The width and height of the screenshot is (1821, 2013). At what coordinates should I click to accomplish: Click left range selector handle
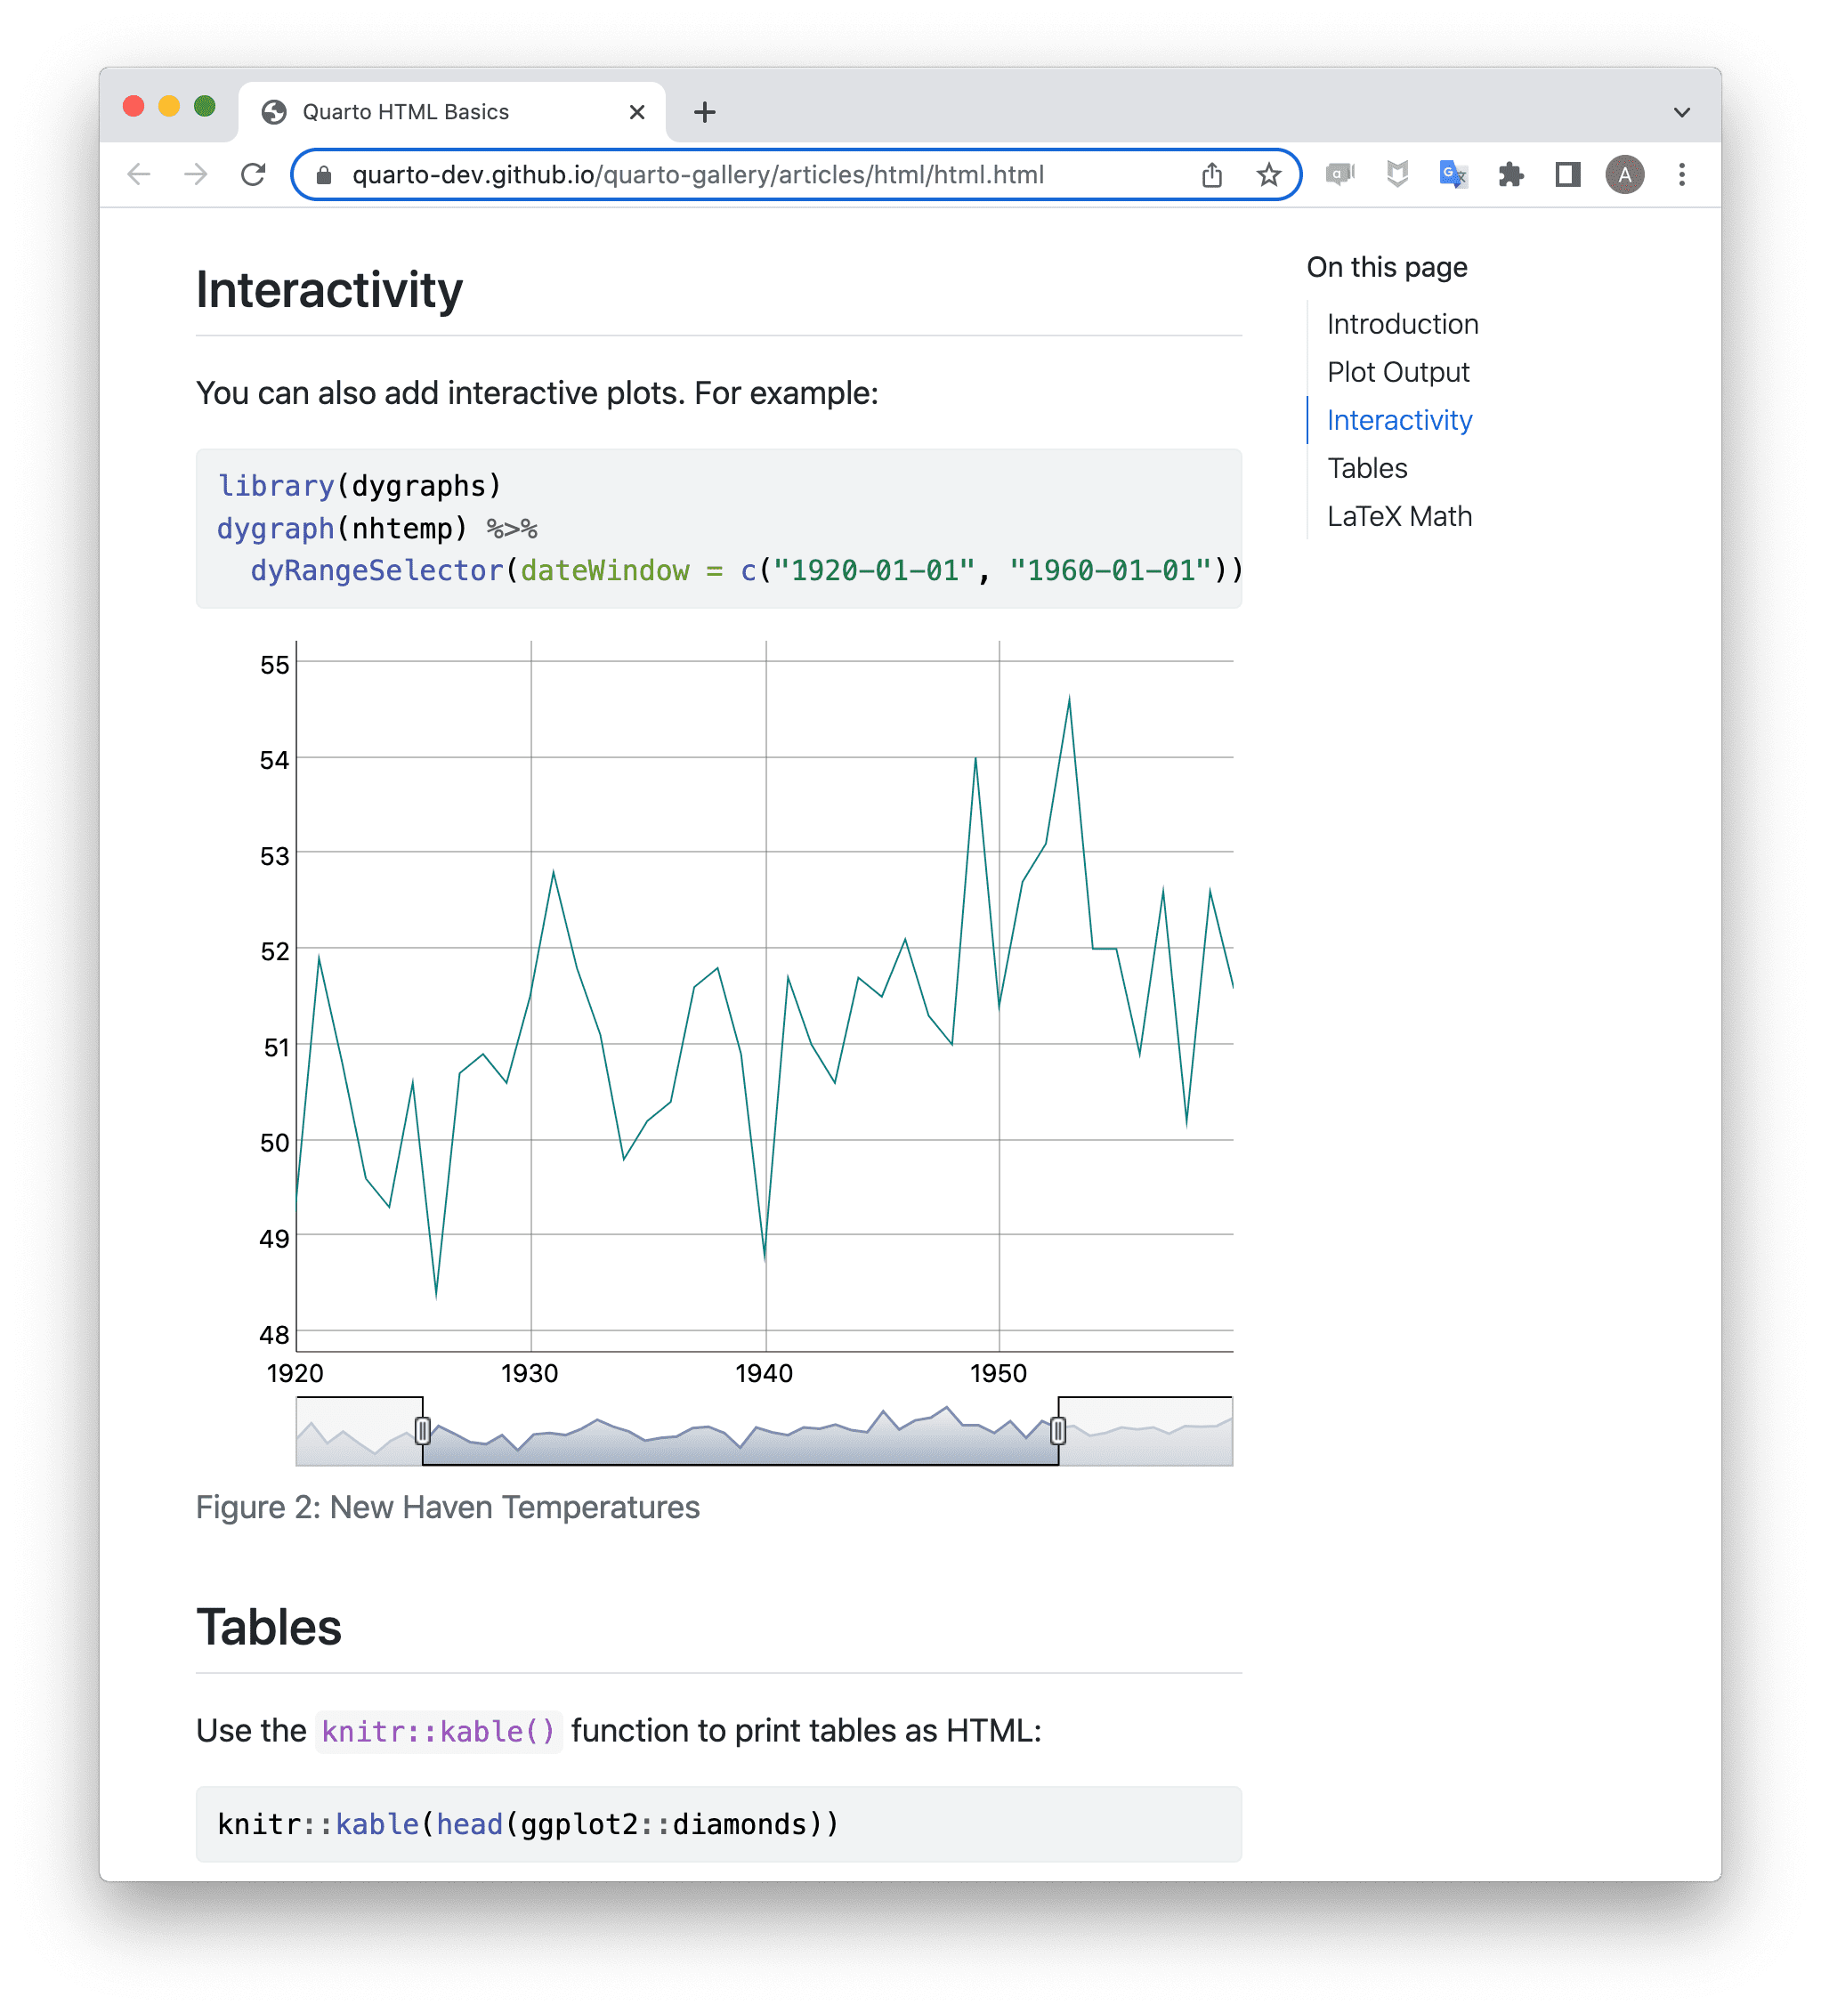tap(423, 1431)
